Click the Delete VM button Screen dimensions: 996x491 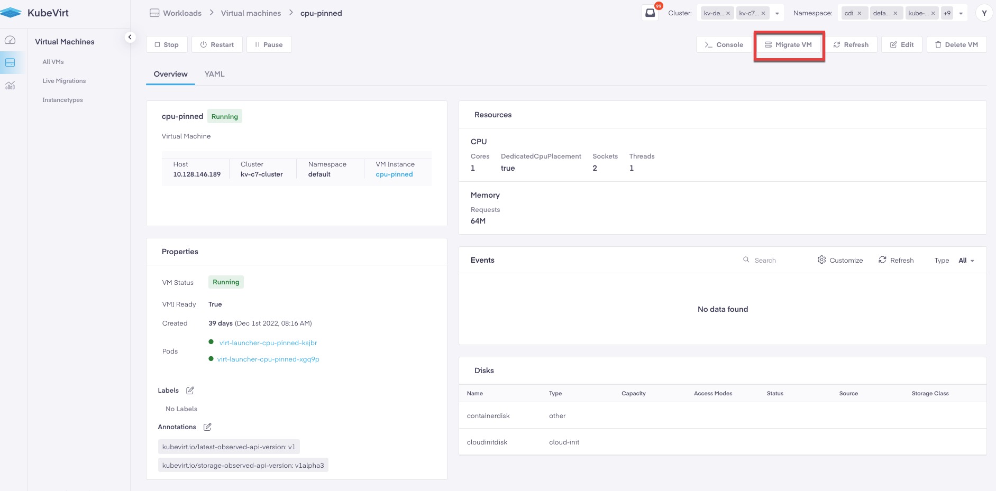956,45
